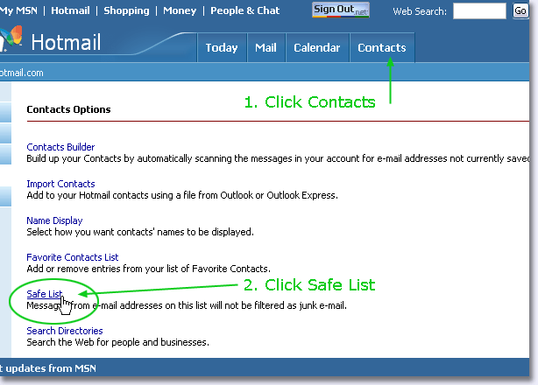Click the Sign Out button
Image resolution: width=538 pixels, height=385 pixels.
coord(341,10)
